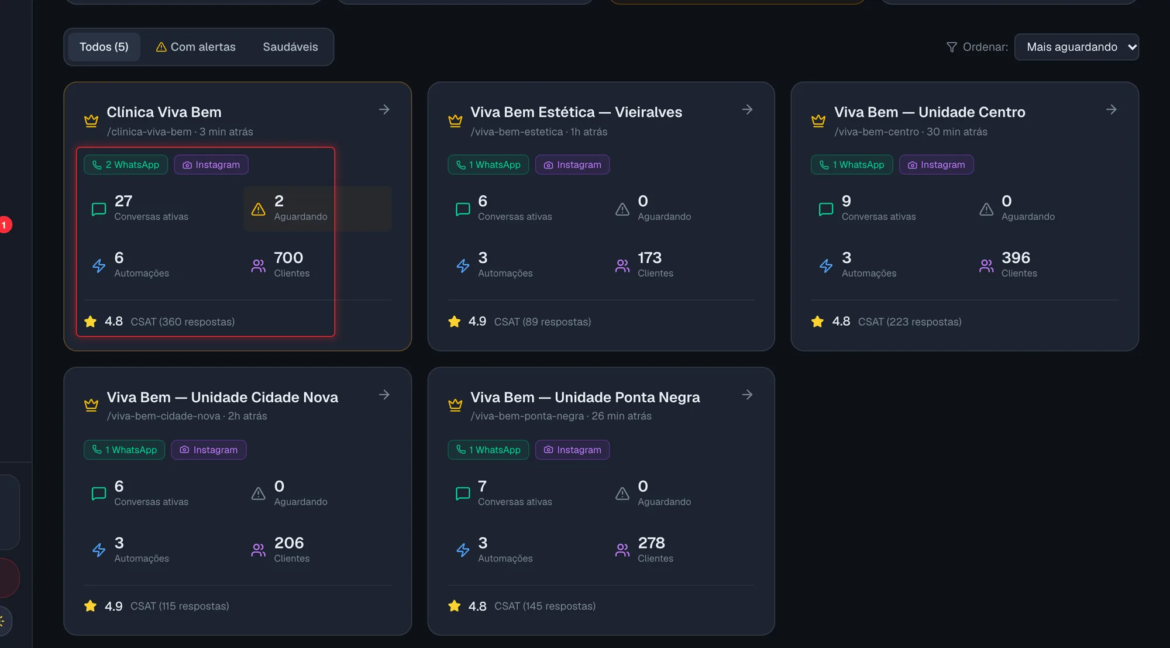Viewport: 1170px width, 648px height.
Task: Open Viva Bem — Unidade Ponta Negra title
Action: tap(585, 398)
